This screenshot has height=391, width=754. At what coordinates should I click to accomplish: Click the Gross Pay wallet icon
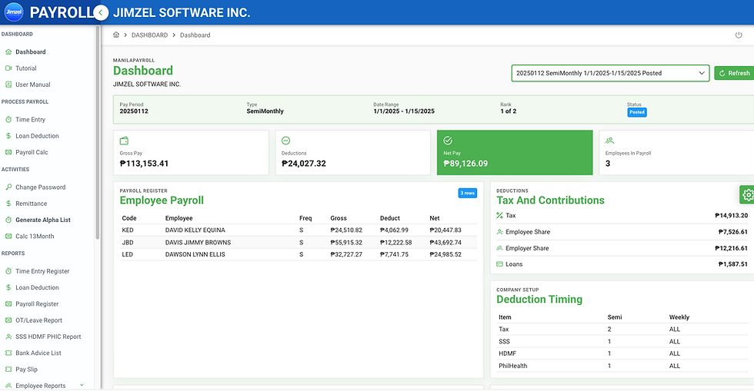point(124,141)
